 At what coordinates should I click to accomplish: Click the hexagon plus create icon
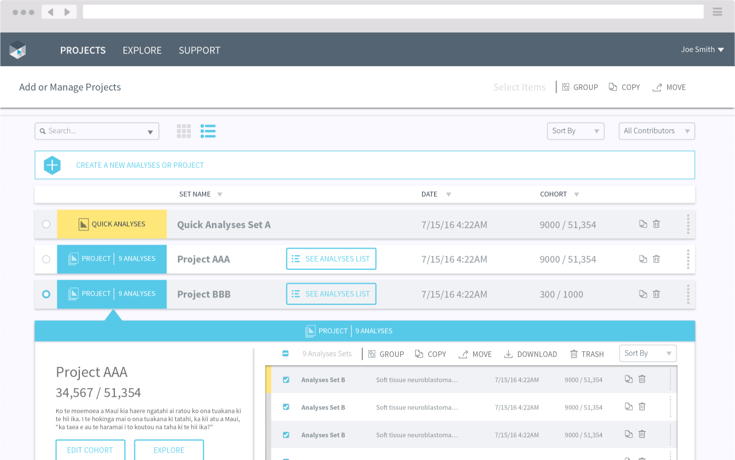52,165
